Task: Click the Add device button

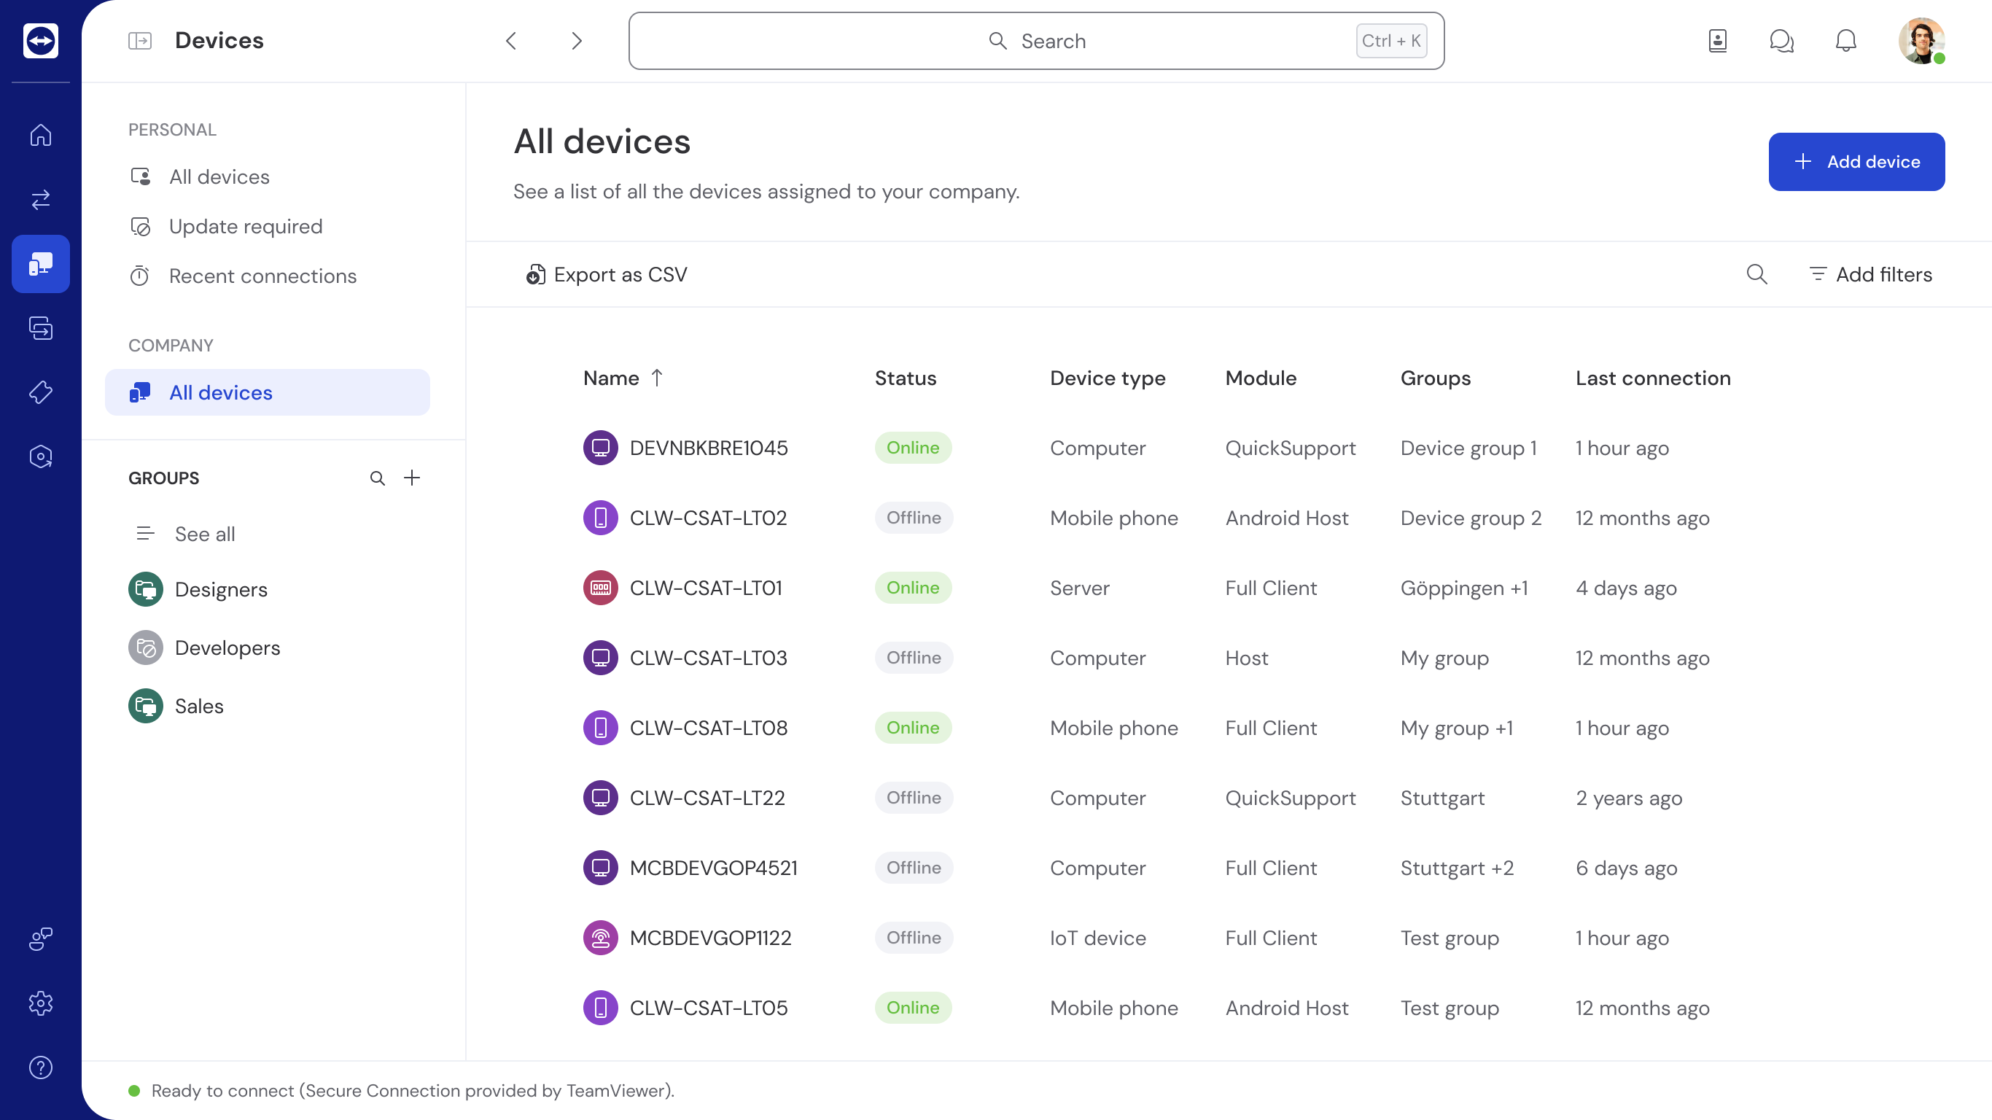Action: coord(1856,162)
